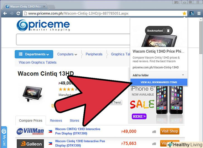Open the Departments dropdown menu
This screenshot has width=203, height=148.
click(34, 54)
